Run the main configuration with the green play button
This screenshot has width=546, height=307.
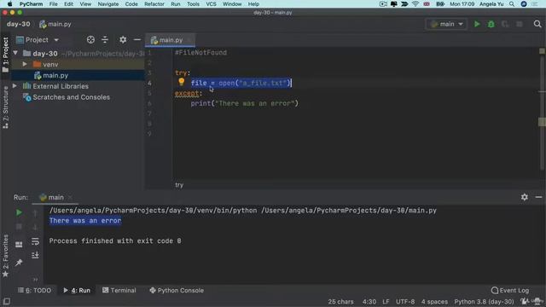pos(477,24)
